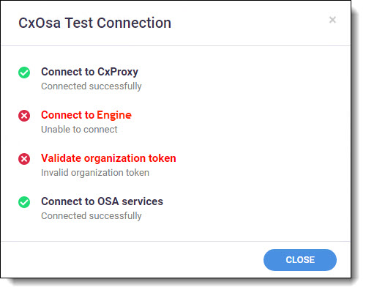The height and width of the screenshot is (293, 366).
Task: Click the word CxOsa in the dialog title
Action: click(40, 23)
